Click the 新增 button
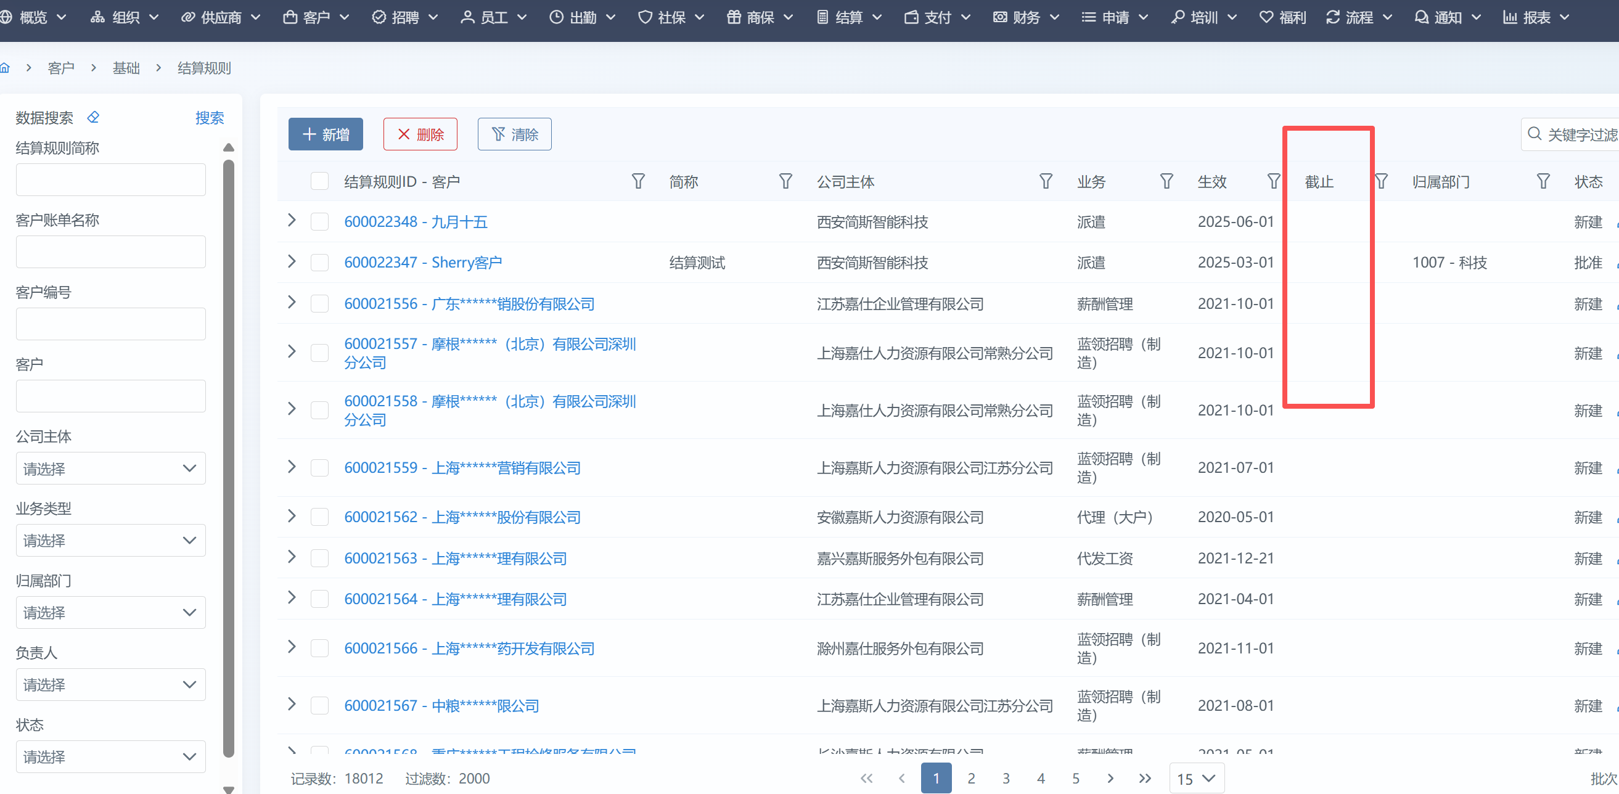The width and height of the screenshot is (1619, 794). [x=326, y=134]
